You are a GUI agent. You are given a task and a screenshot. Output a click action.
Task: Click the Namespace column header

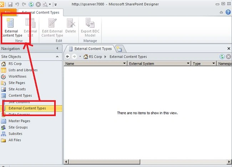click(224, 63)
